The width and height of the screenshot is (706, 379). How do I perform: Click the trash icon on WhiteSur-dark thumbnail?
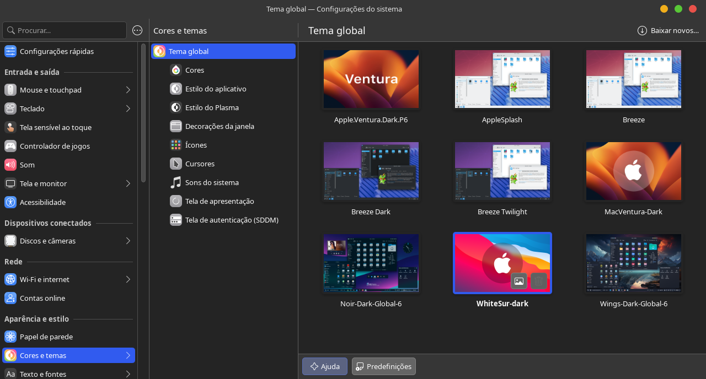click(x=538, y=281)
